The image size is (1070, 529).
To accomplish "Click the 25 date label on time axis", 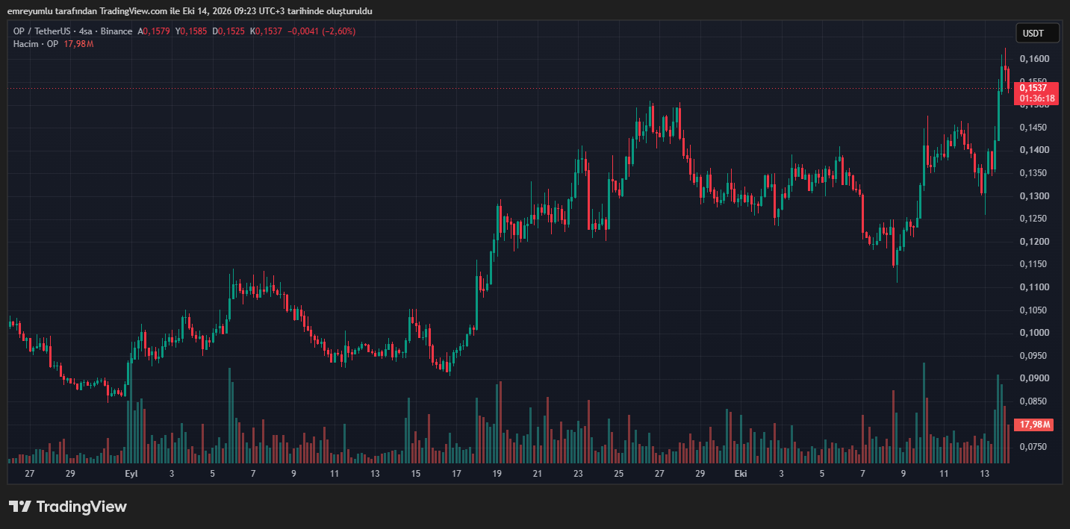I will [x=619, y=474].
